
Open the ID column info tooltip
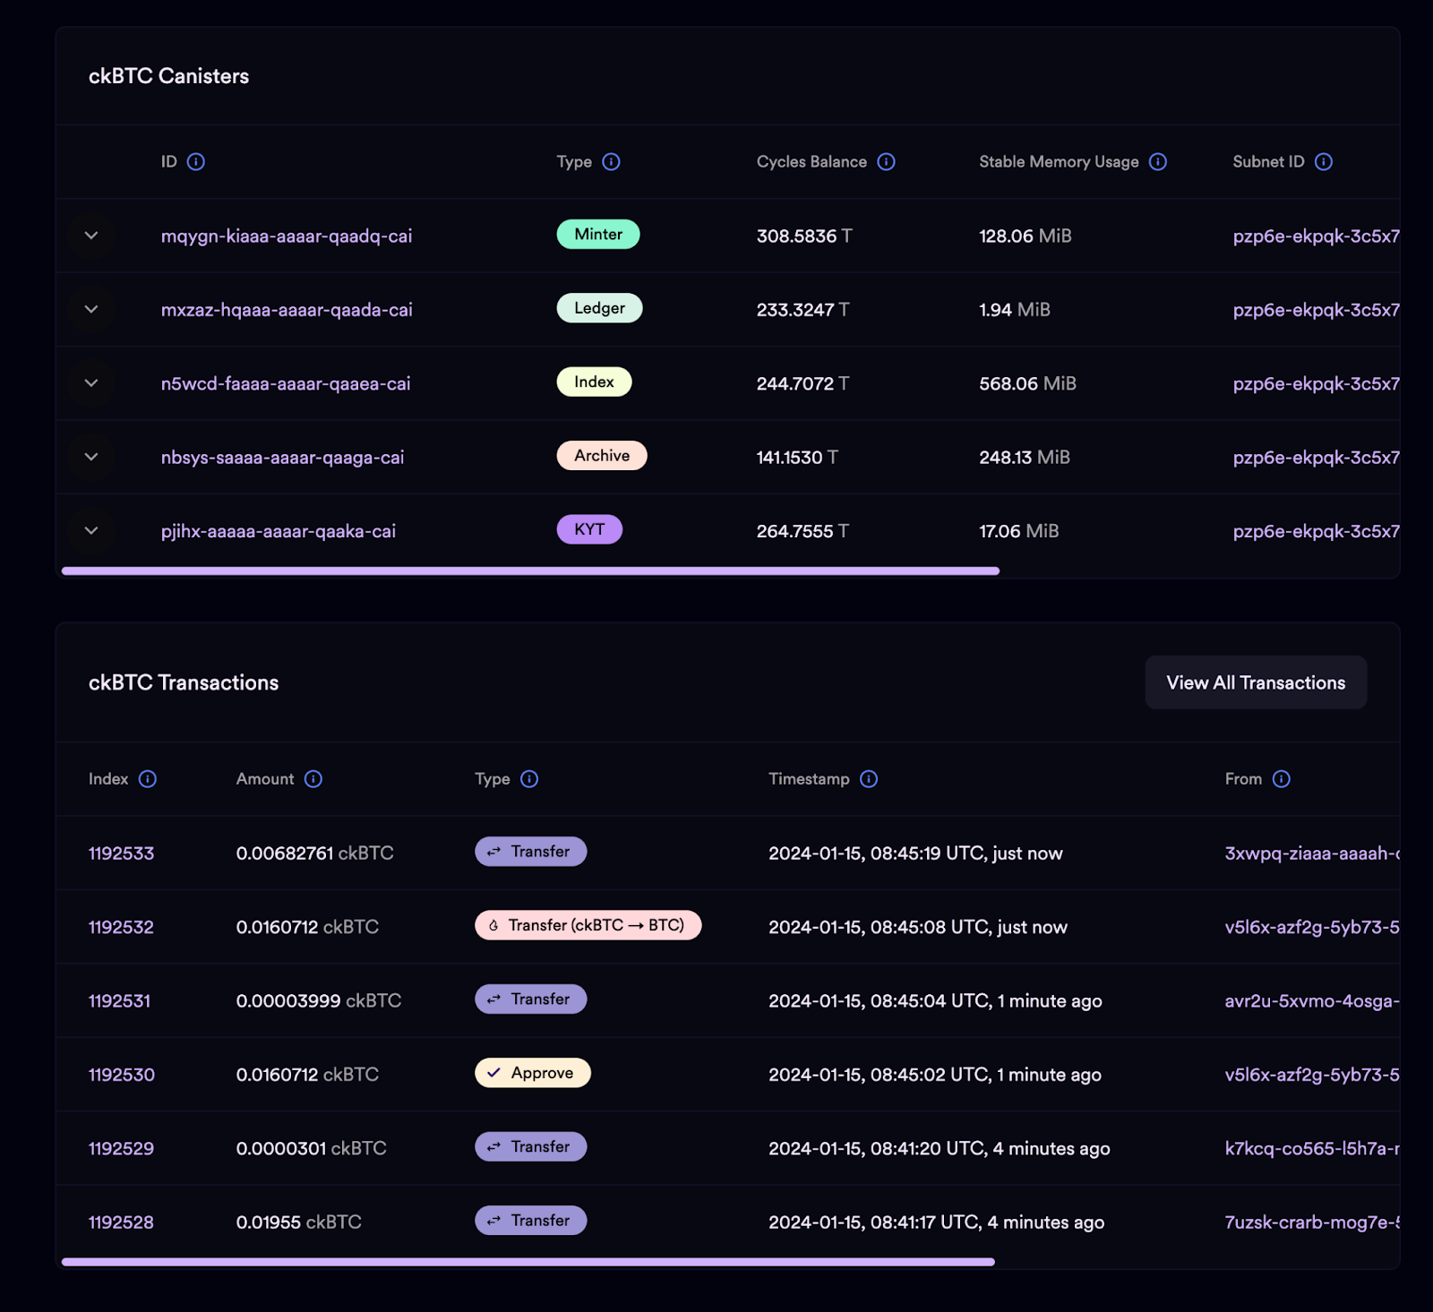pos(197,162)
